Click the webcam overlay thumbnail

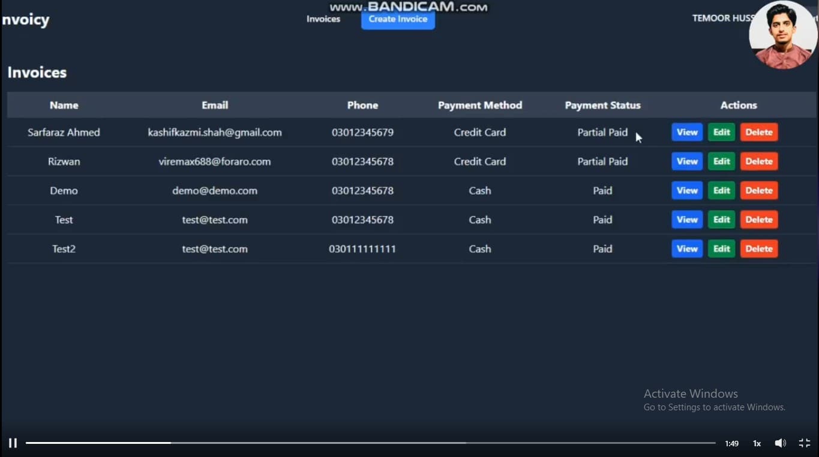tap(783, 35)
